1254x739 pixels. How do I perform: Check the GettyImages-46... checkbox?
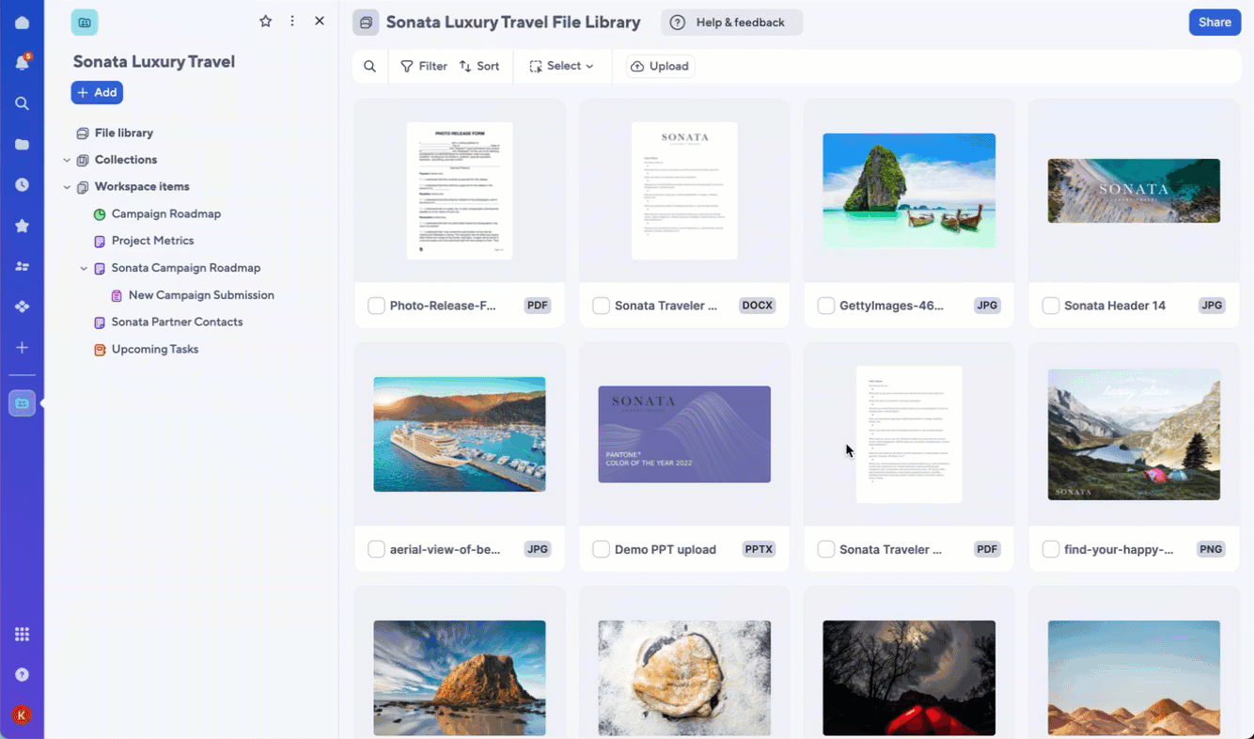[x=825, y=306]
